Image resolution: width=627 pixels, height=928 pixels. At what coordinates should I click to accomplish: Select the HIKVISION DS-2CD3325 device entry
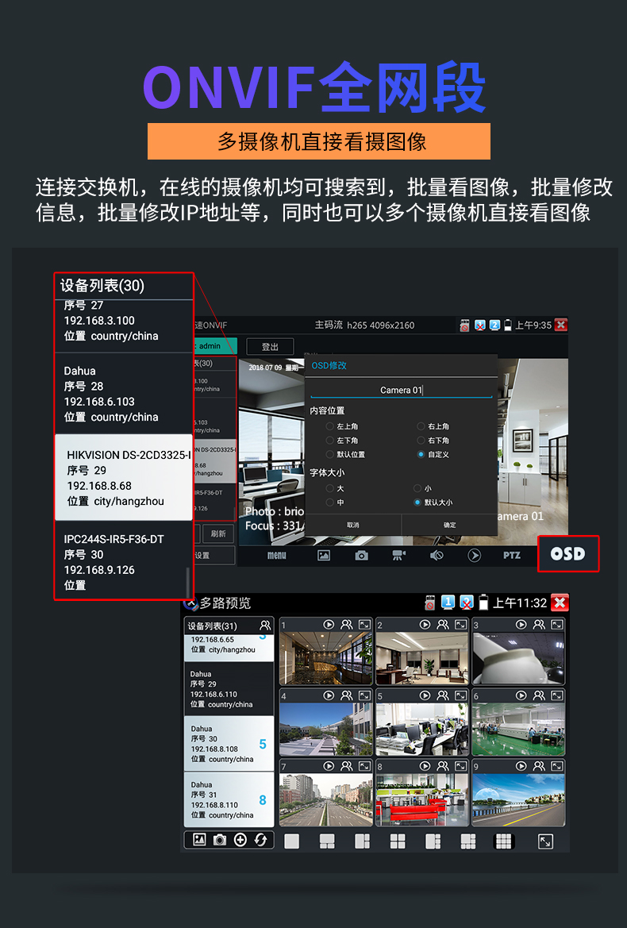pyautogui.click(x=123, y=477)
